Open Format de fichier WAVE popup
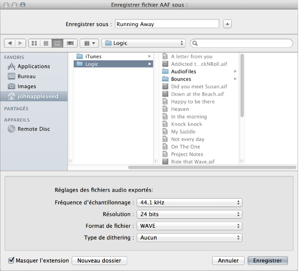 [189, 226]
